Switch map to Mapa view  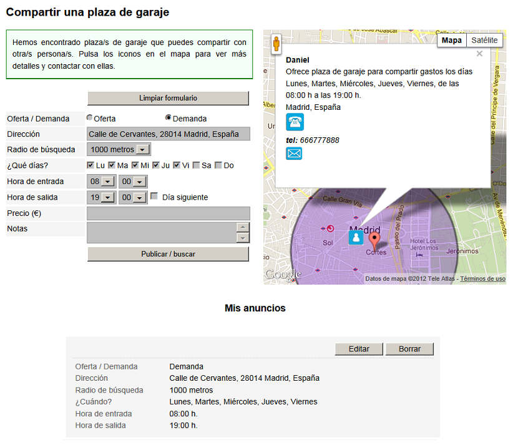click(x=452, y=40)
